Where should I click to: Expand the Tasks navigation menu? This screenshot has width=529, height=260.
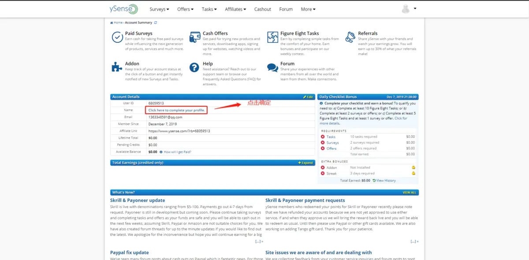[209, 9]
